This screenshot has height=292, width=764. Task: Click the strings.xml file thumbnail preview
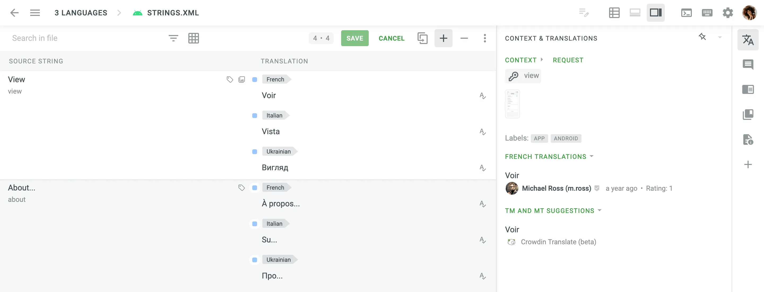[x=512, y=104]
